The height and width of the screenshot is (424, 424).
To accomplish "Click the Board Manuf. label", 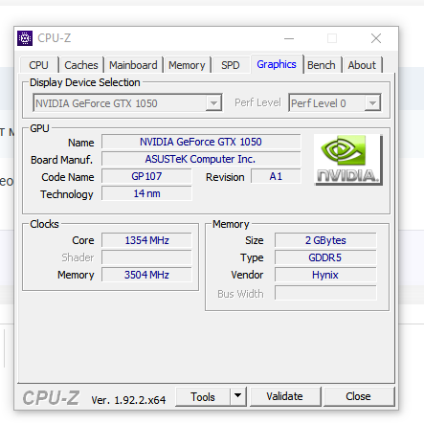I will 62,160.
